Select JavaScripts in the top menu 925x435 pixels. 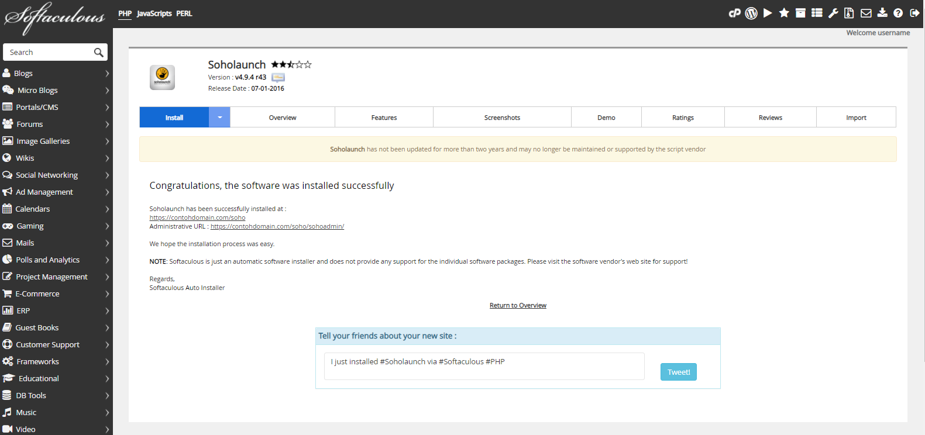coord(154,13)
